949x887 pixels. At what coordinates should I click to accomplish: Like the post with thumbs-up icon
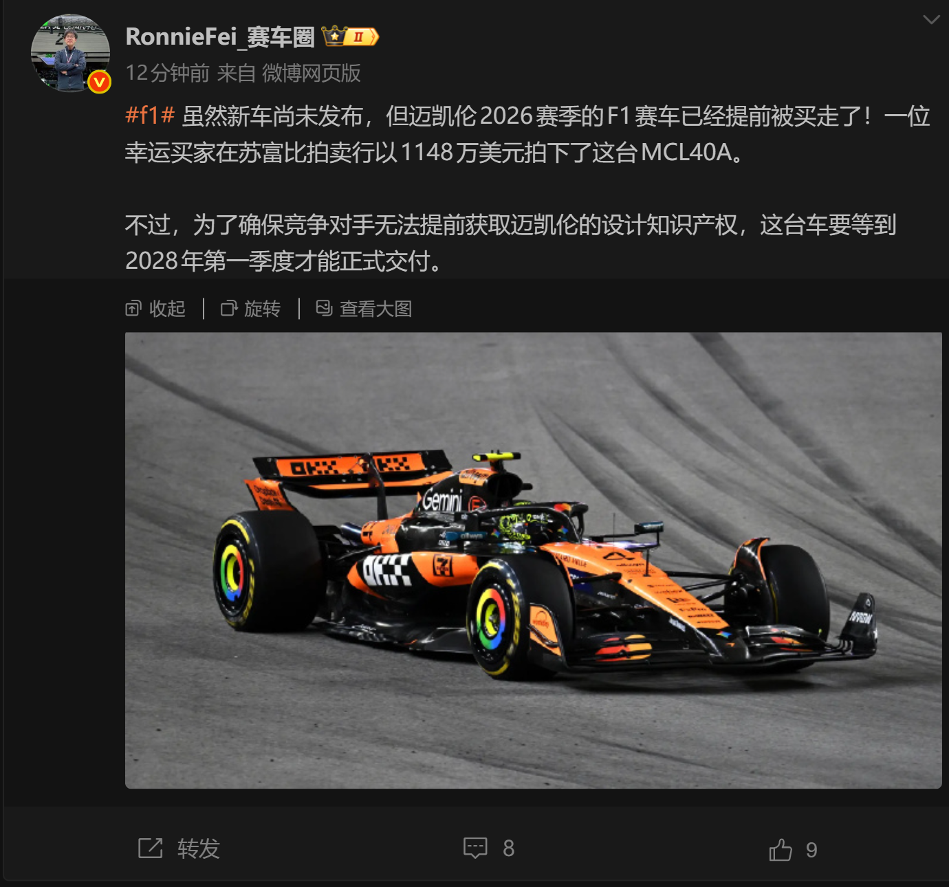click(781, 850)
